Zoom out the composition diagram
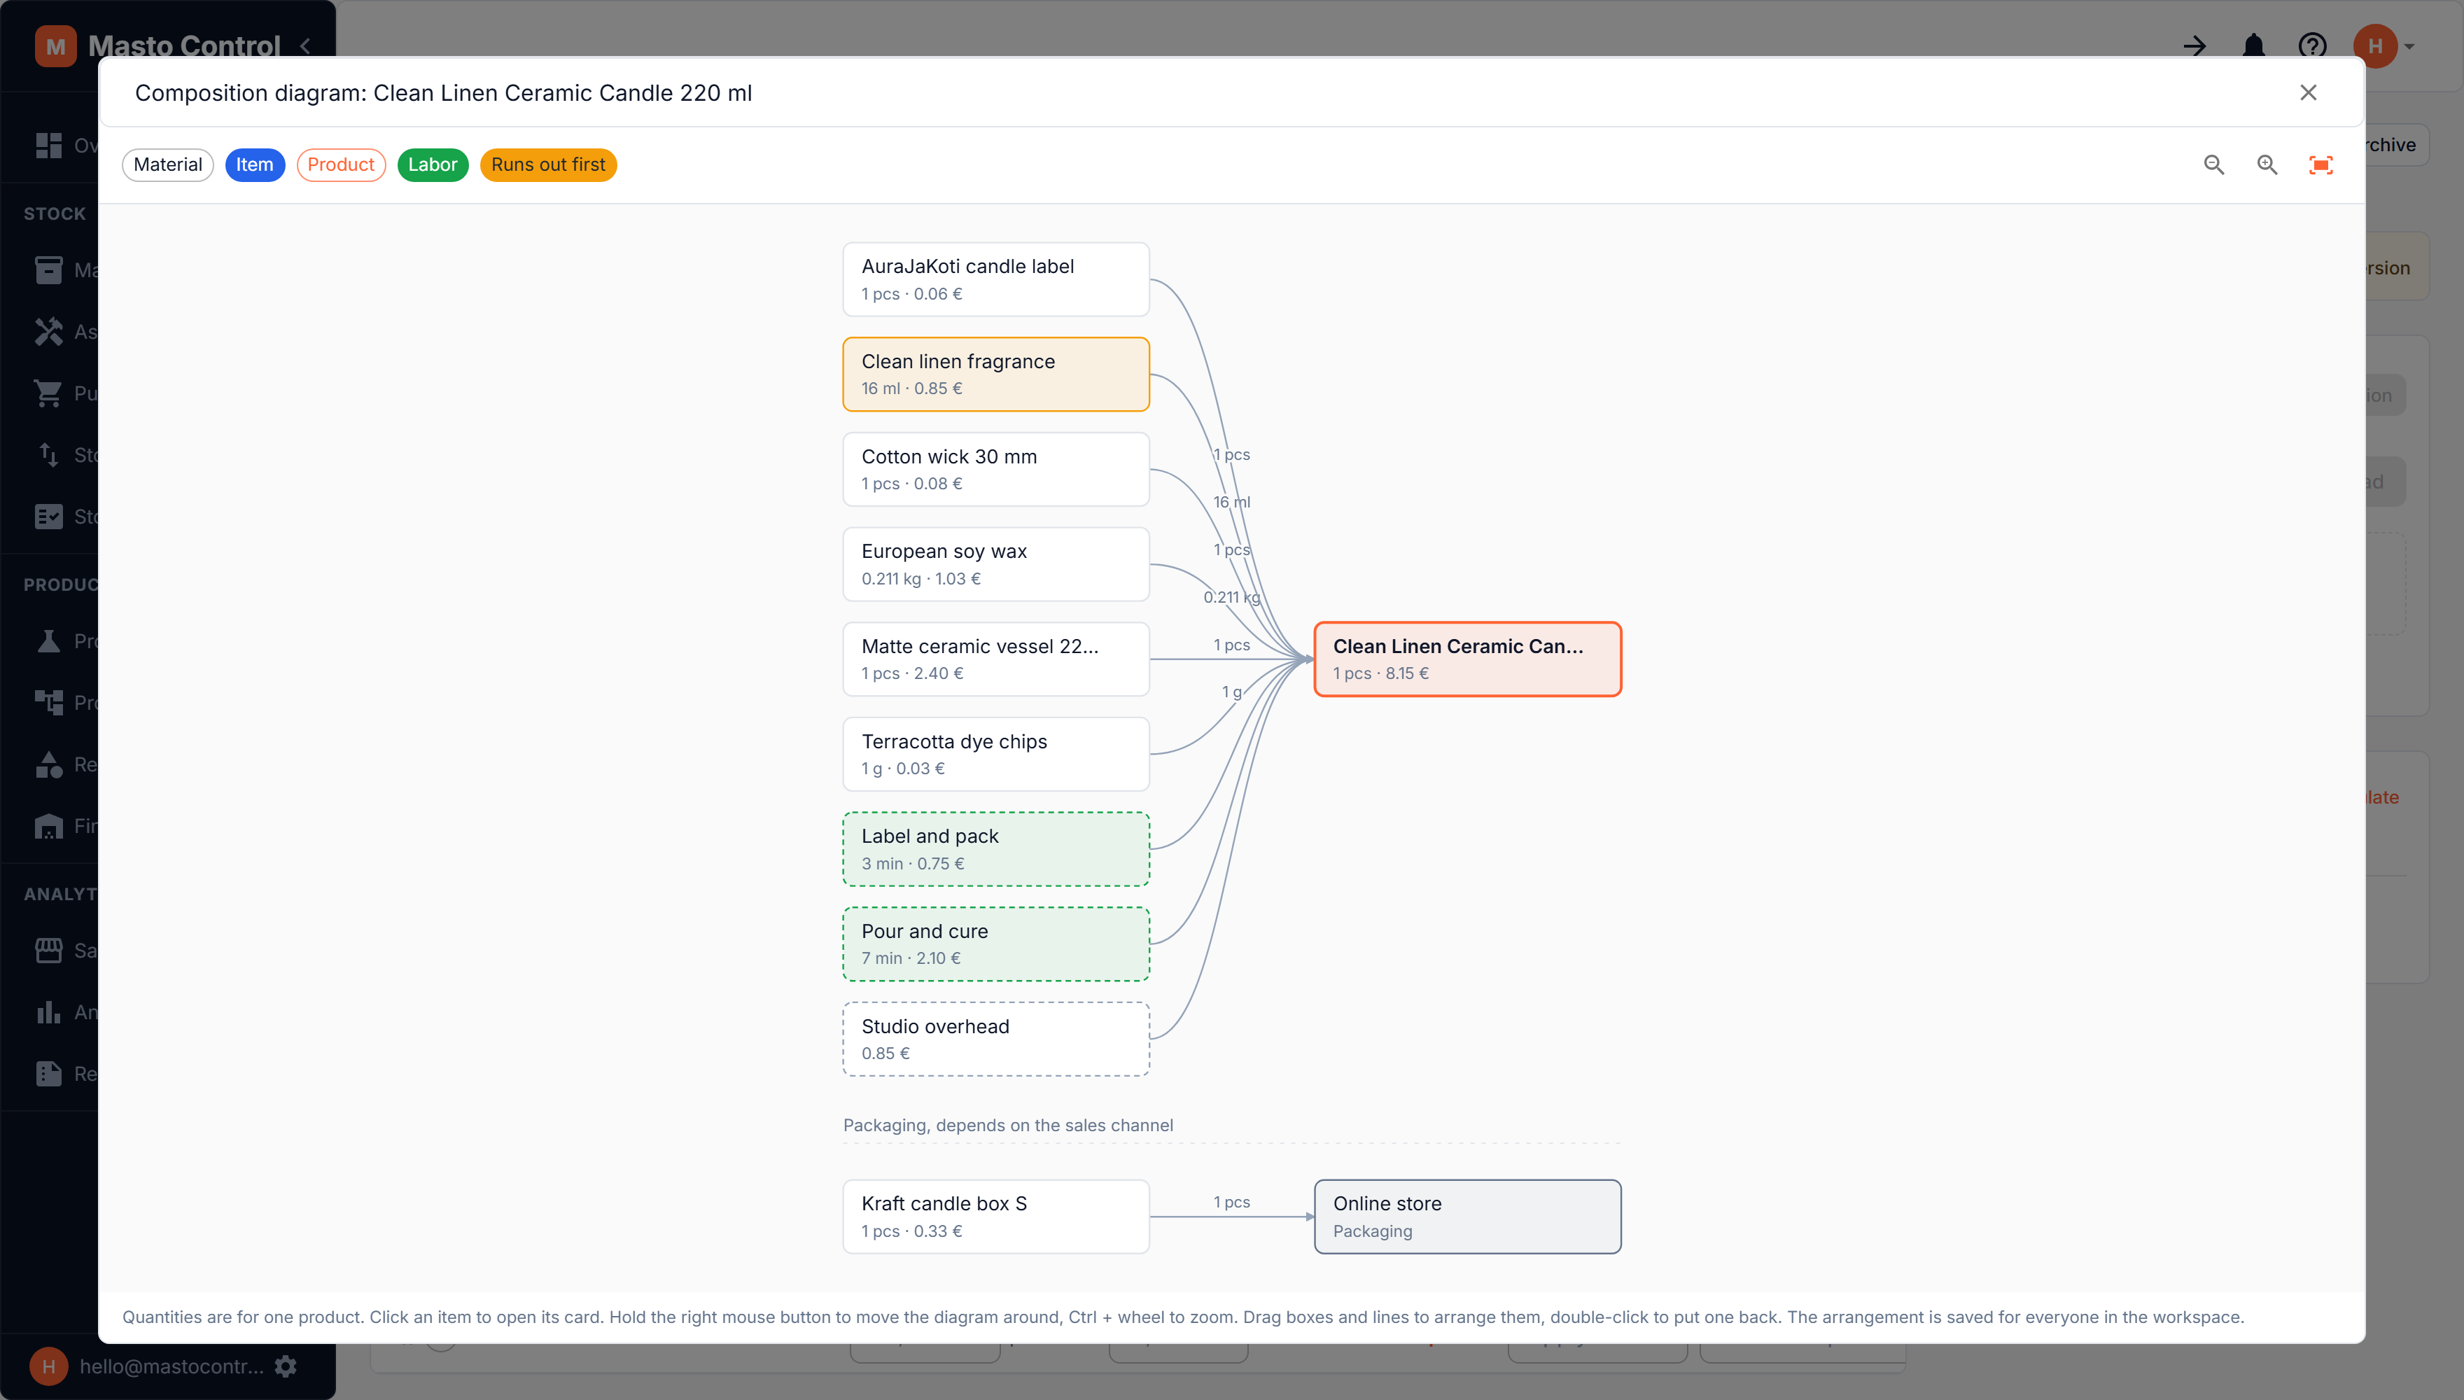The width and height of the screenshot is (2464, 1400). 2213,164
